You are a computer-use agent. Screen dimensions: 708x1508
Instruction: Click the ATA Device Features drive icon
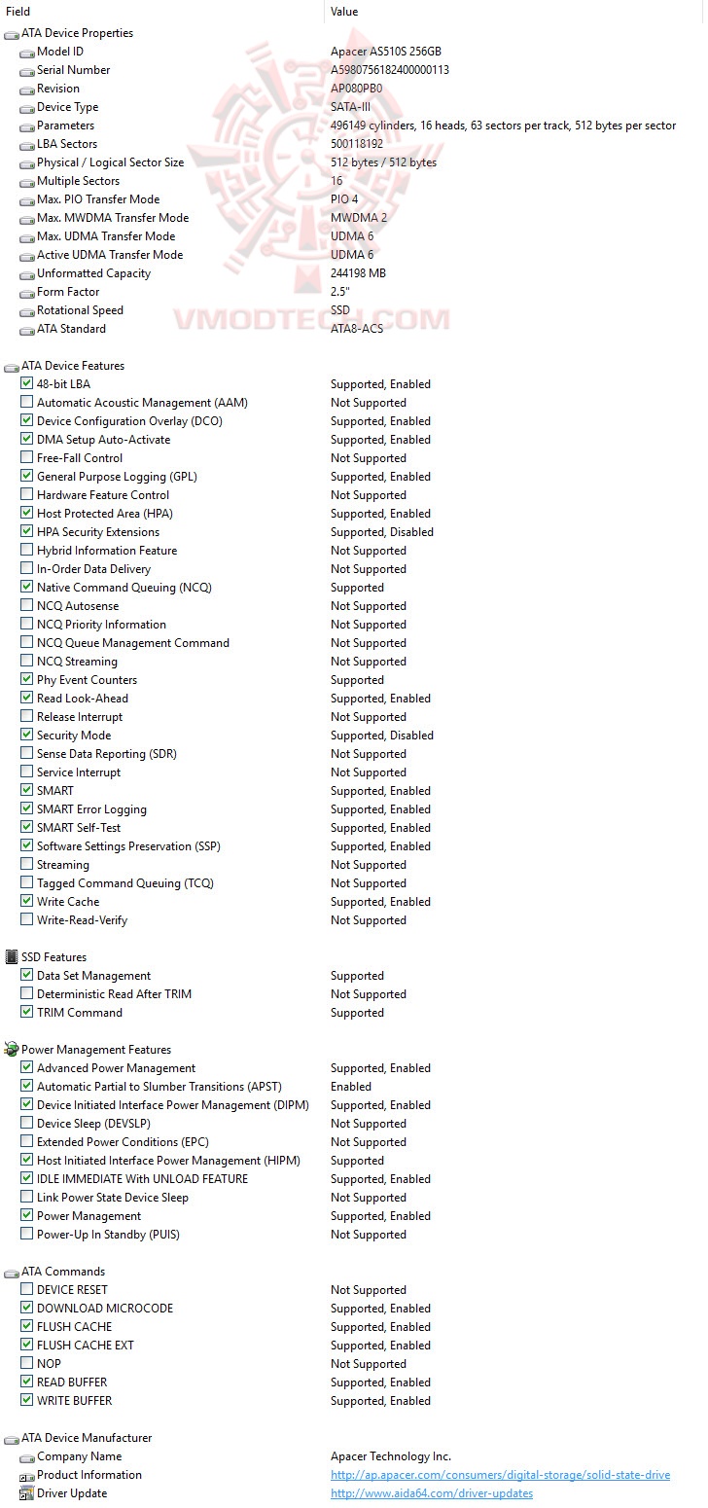(12, 366)
